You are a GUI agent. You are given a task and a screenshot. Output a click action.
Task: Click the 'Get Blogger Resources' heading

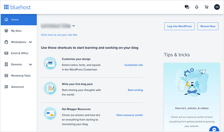[x=76, y=109]
